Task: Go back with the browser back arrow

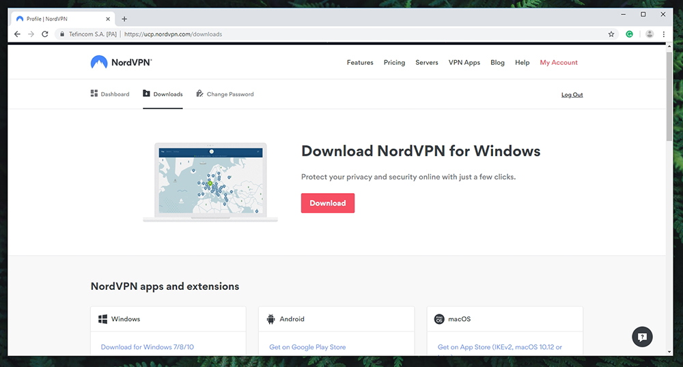Action: click(17, 34)
